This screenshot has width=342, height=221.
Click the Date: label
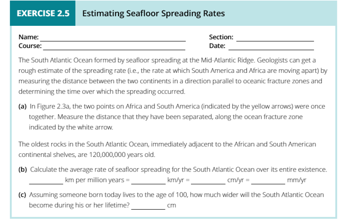coord(217,46)
